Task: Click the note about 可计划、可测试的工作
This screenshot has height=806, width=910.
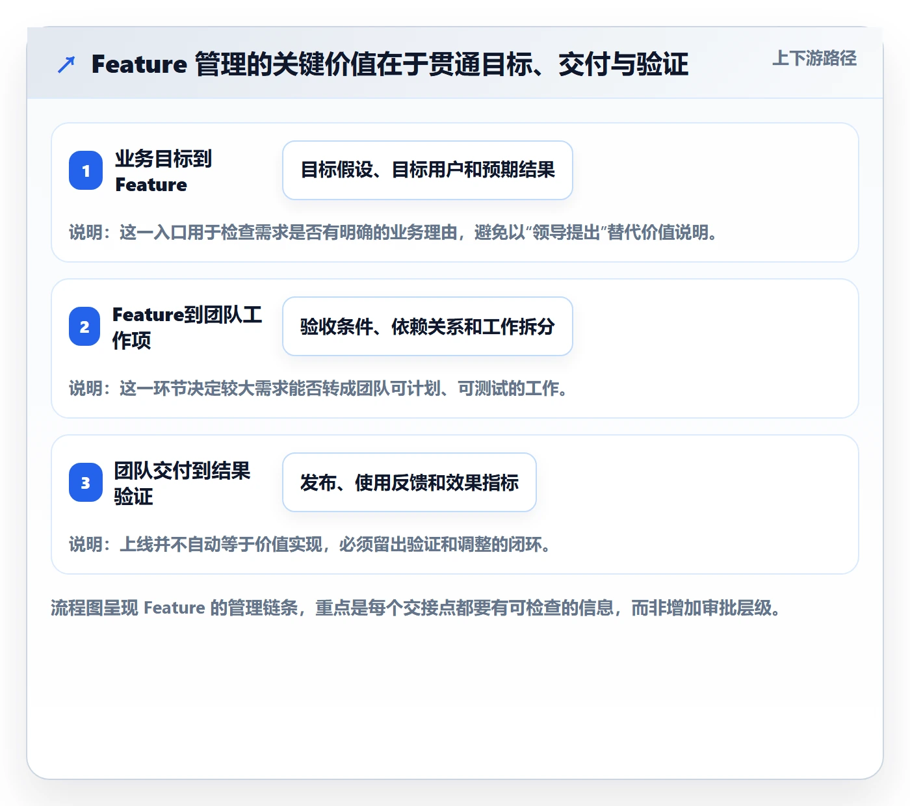Action: tap(318, 388)
